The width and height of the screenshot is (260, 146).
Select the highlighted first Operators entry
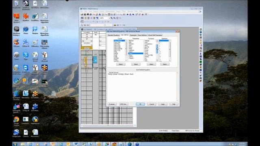[x=164, y=41]
